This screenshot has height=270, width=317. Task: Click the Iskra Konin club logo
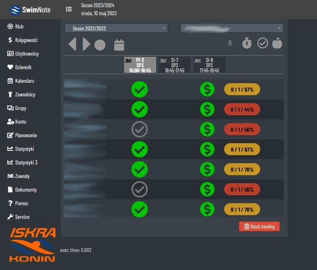pos(32,244)
